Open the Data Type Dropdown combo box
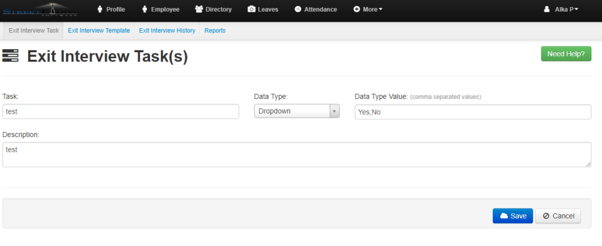 point(297,111)
